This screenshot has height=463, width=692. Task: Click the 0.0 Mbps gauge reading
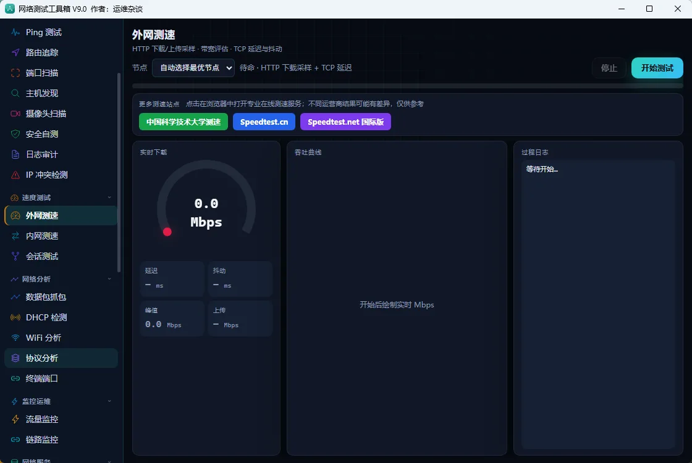[206, 212]
